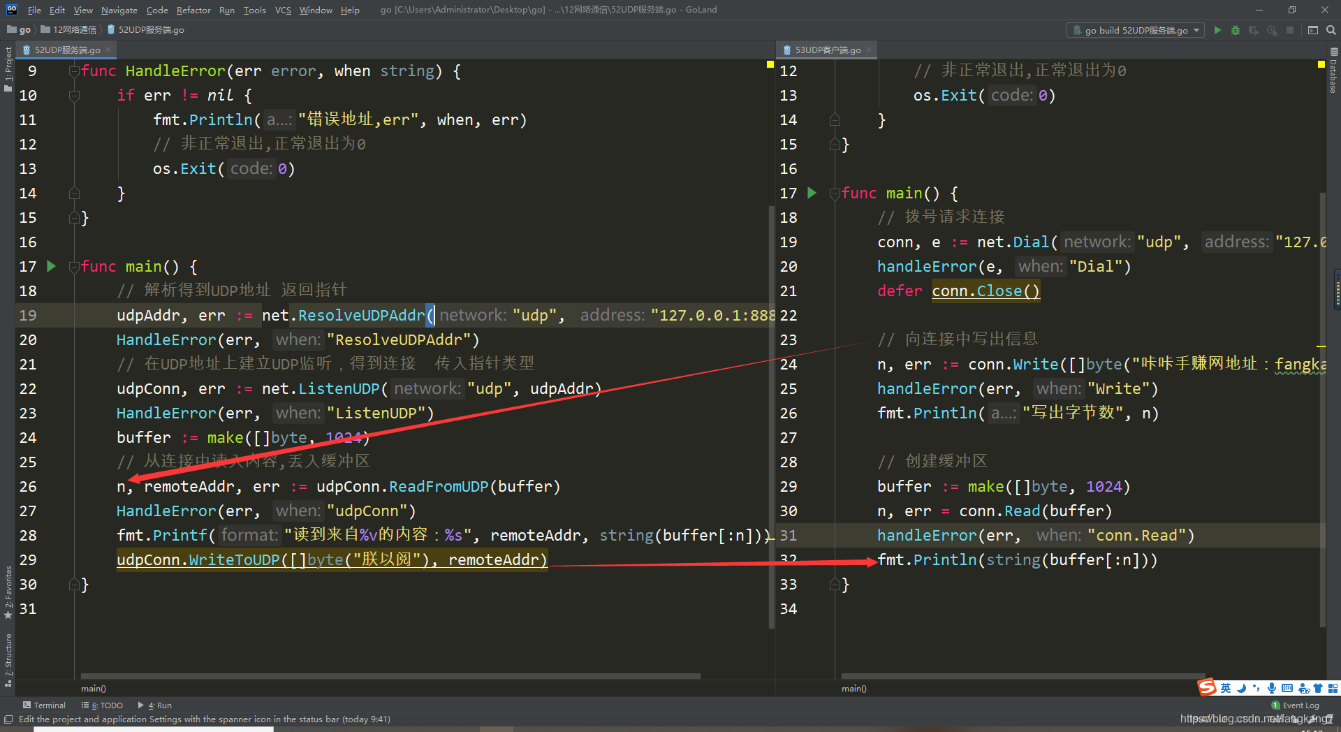The image size is (1341, 732).
Task: Close the 52UDP服务端.go tab
Action: tap(109, 50)
